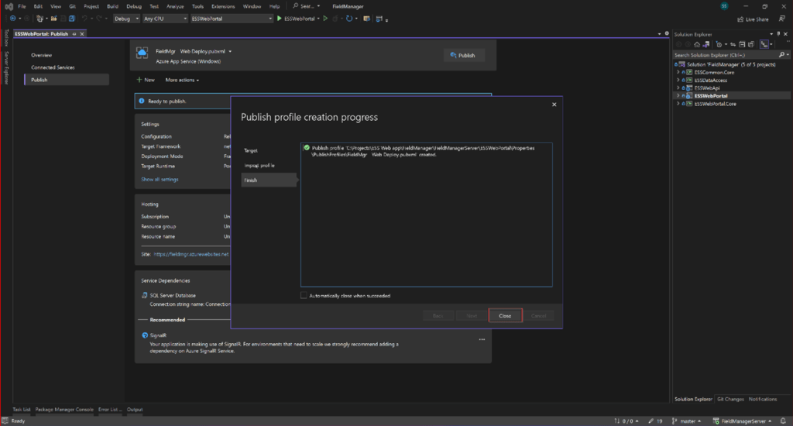Close the publish profile dialog X
The image size is (793, 426).
pos(554,105)
